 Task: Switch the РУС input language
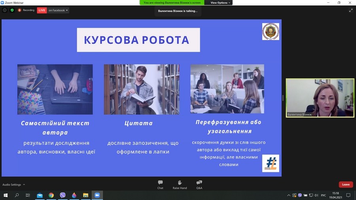point(324,195)
